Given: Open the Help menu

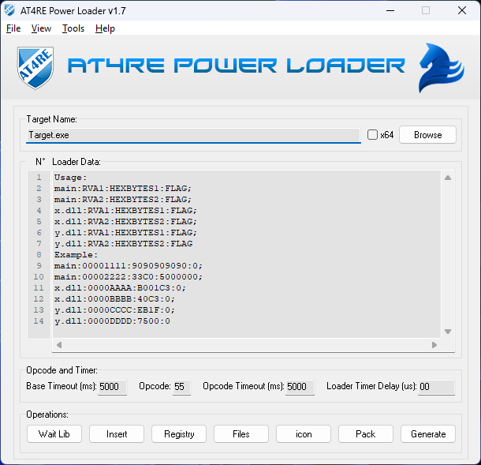Looking at the screenshot, I should point(105,28).
